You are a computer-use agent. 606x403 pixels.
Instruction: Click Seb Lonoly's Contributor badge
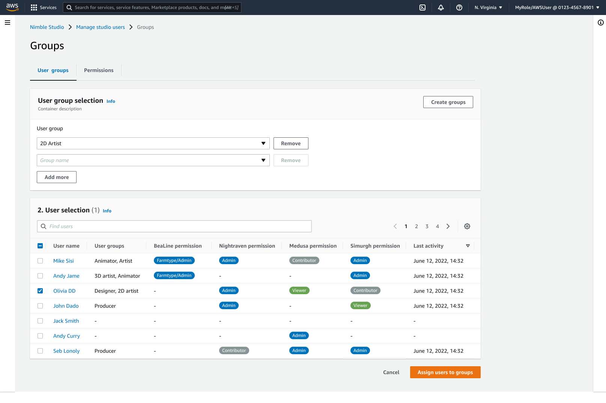coord(234,350)
